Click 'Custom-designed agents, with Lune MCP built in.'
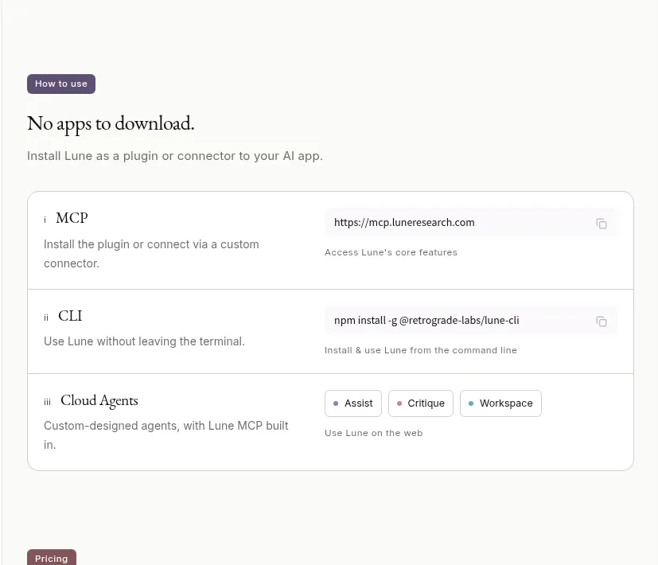 [166, 434]
